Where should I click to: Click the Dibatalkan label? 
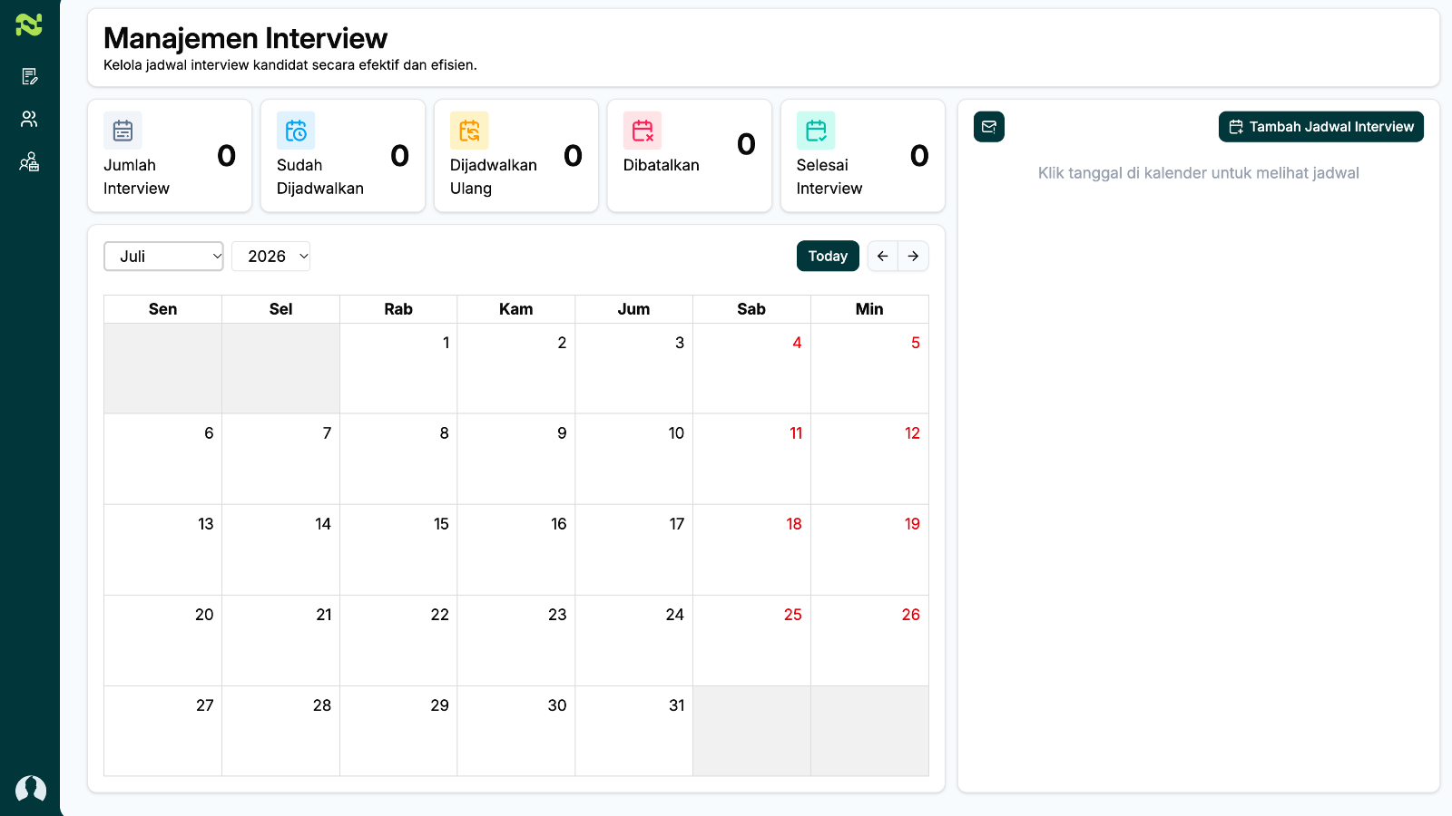pos(662,165)
